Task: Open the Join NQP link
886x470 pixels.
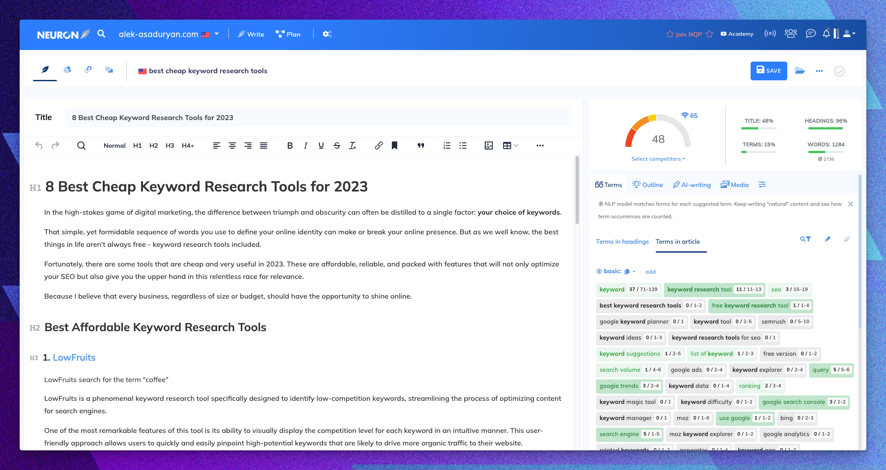Action: (x=689, y=34)
